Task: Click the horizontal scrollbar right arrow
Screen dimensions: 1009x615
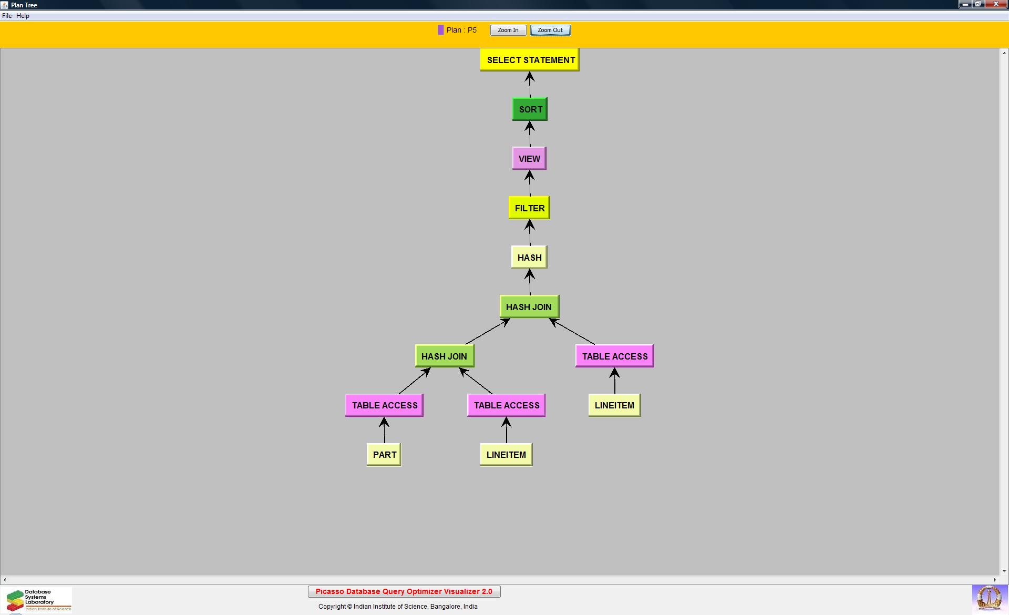Action: 994,580
